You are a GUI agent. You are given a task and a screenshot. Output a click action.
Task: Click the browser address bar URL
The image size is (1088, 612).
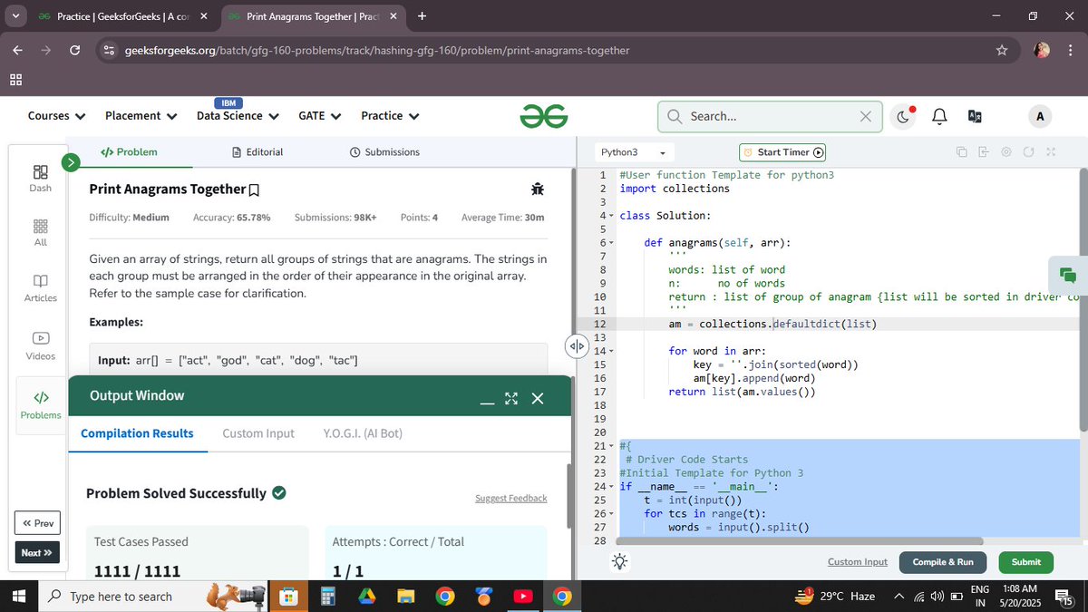tap(377, 50)
